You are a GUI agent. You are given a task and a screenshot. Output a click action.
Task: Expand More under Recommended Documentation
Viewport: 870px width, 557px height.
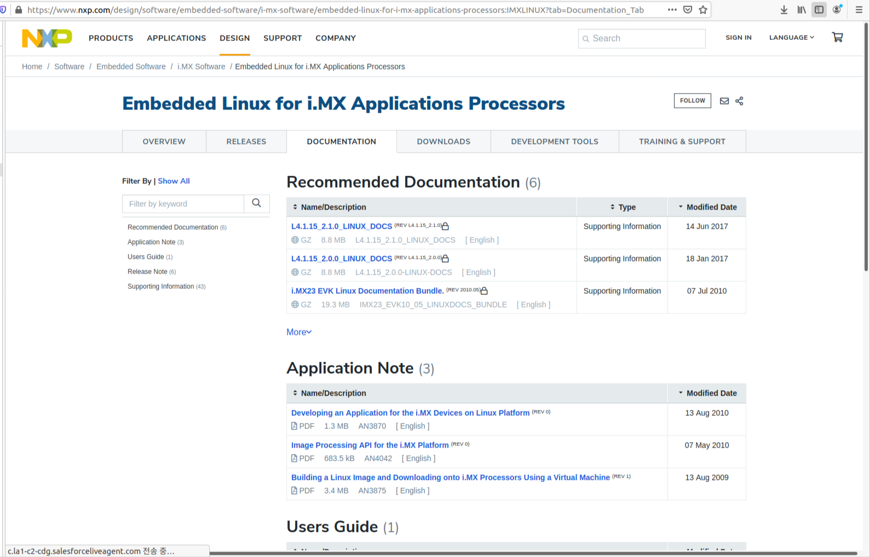[x=299, y=332]
